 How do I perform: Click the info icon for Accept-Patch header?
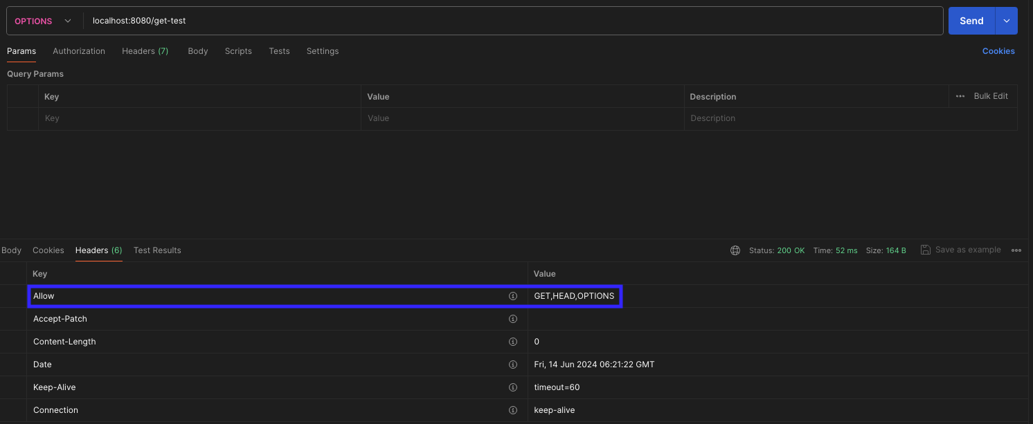513,319
